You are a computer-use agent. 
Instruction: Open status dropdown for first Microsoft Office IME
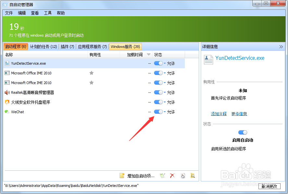(x=165, y=73)
